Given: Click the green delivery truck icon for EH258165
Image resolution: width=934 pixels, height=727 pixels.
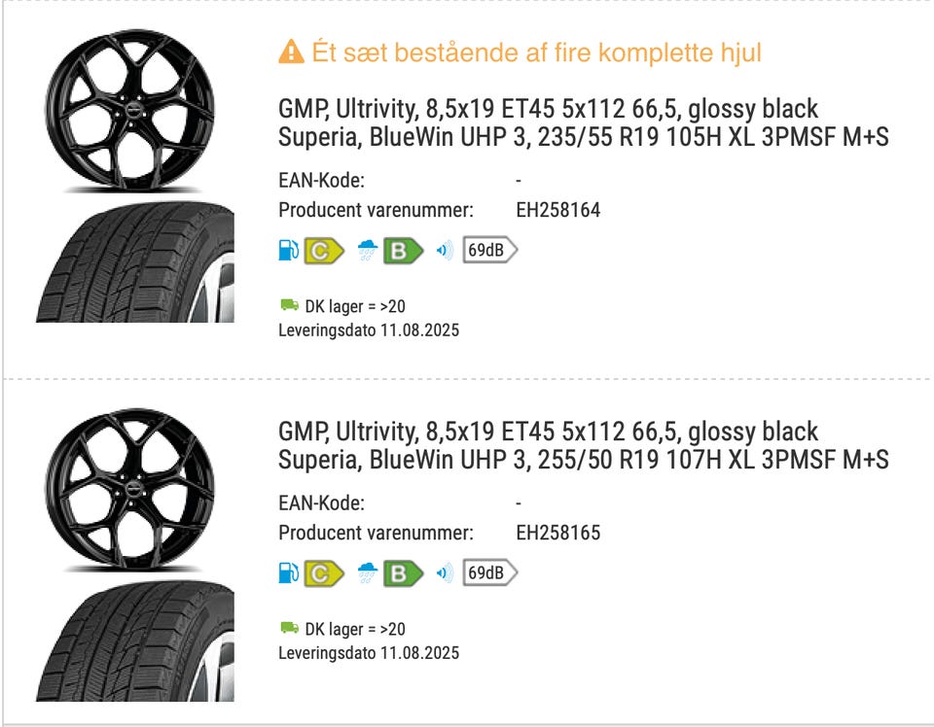Looking at the screenshot, I should (289, 629).
